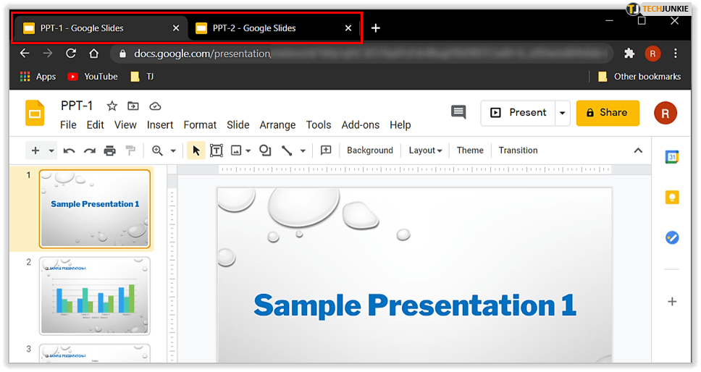Open comment history speech bubble icon
The height and width of the screenshot is (372, 701).
point(458,112)
